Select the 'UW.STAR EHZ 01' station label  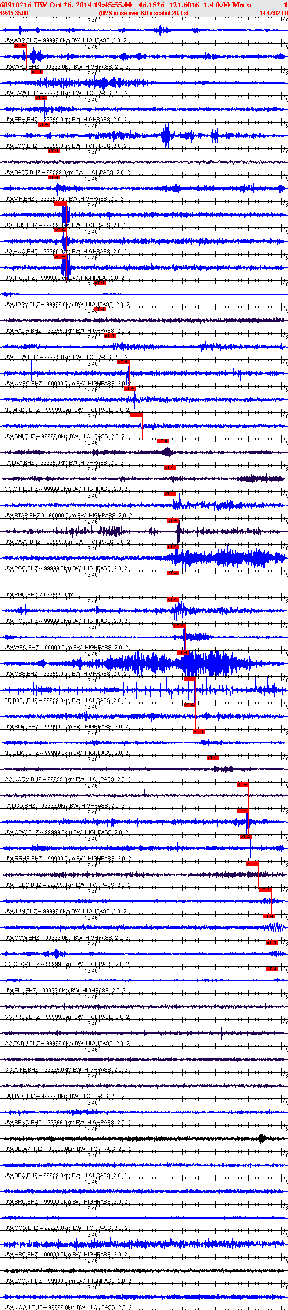click(26, 516)
